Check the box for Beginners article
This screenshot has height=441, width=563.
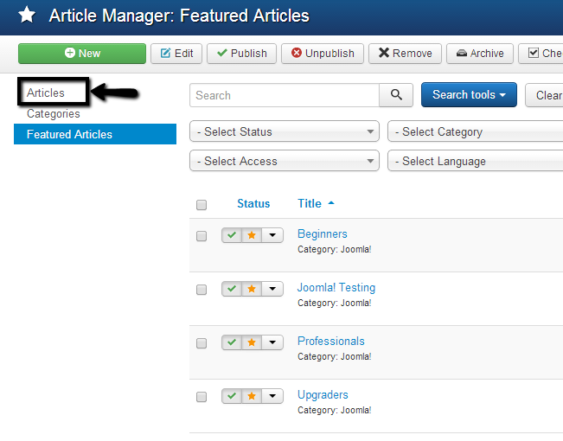[x=202, y=236]
